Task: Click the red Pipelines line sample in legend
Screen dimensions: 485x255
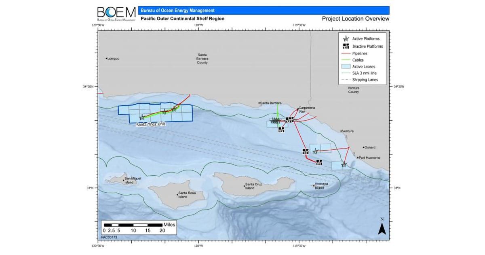Action: click(346, 53)
